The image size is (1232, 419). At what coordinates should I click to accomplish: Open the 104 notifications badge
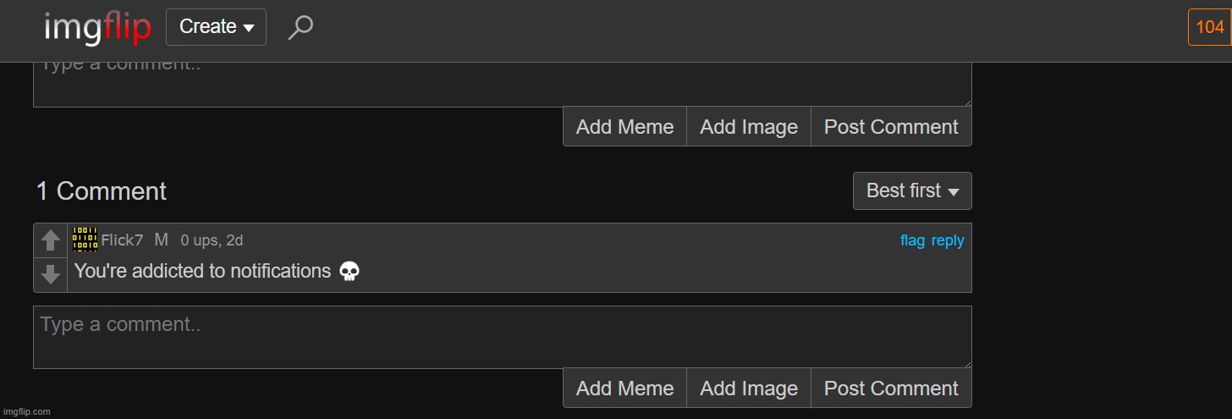pyautogui.click(x=1209, y=27)
